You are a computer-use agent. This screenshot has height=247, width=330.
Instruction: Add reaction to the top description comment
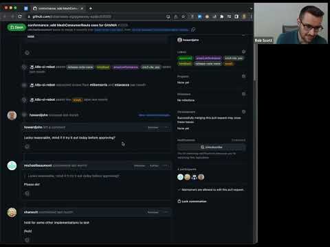click(27, 53)
